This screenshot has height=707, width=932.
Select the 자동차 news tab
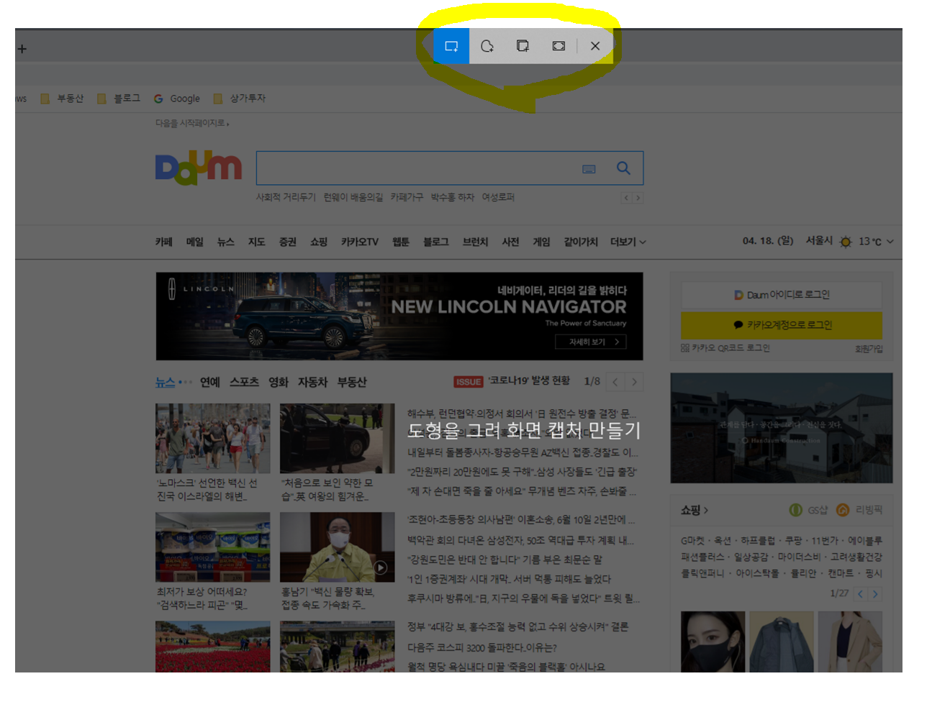point(313,382)
